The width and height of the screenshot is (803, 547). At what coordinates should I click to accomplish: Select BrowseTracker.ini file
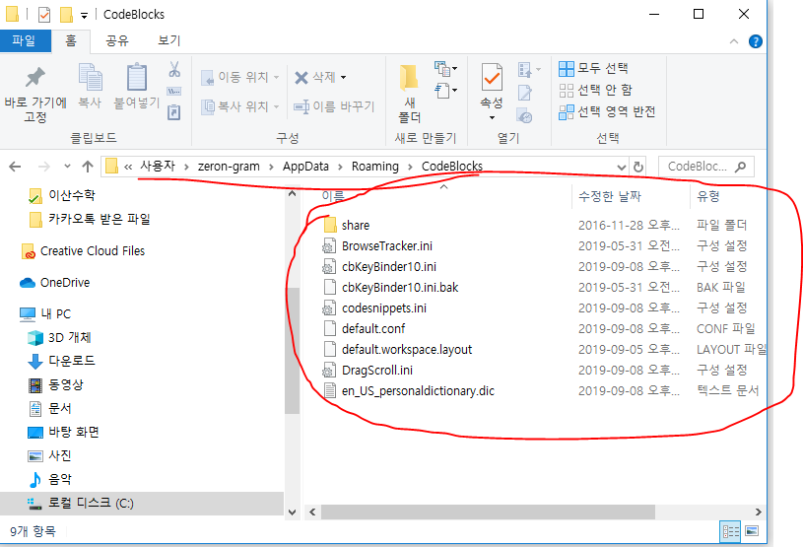pyautogui.click(x=386, y=246)
